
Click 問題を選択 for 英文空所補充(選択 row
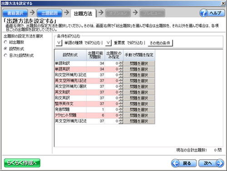click(x=139, y=86)
